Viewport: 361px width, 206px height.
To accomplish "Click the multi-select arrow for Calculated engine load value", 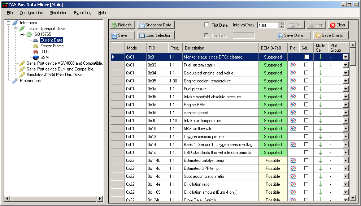I will click(320, 73).
